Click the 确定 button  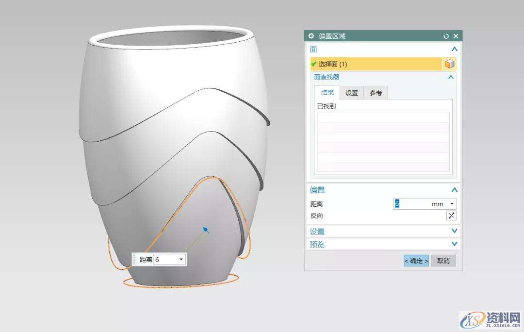[416, 261]
